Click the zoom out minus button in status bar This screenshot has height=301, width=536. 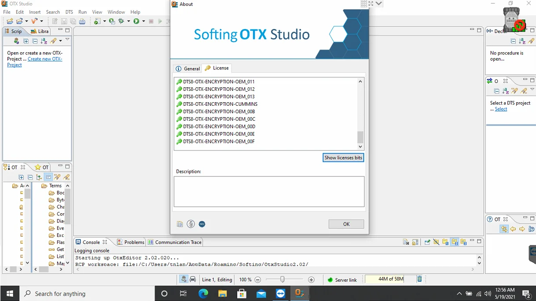(258, 279)
